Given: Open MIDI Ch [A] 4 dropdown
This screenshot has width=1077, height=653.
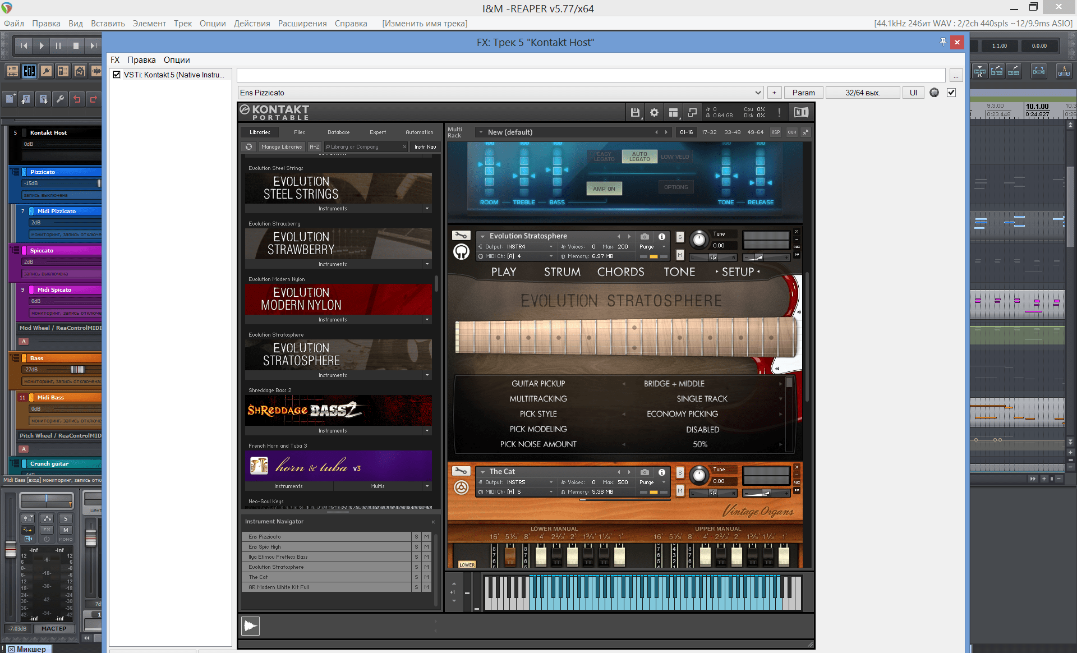Looking at the screenshot, I should (x=517, y=256).
